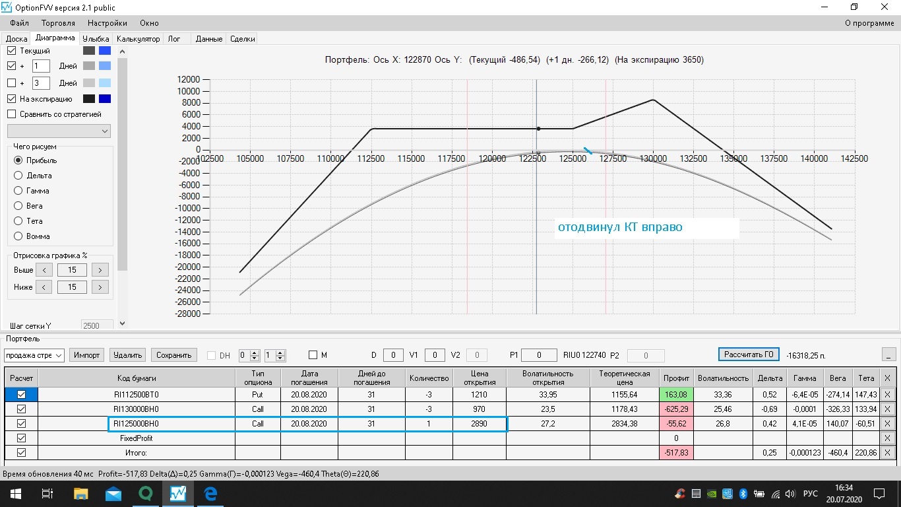Select the Тета radio button
Image resolution: width=901 pixels, height=507 pixels.
pyautogui.click(x=18, y=221)
